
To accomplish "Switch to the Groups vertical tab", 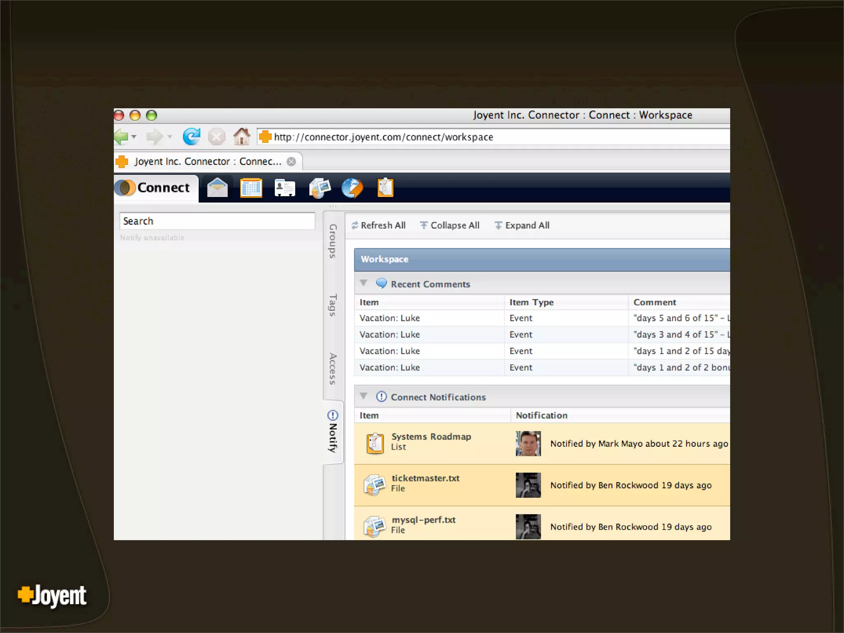I will 333,241.
